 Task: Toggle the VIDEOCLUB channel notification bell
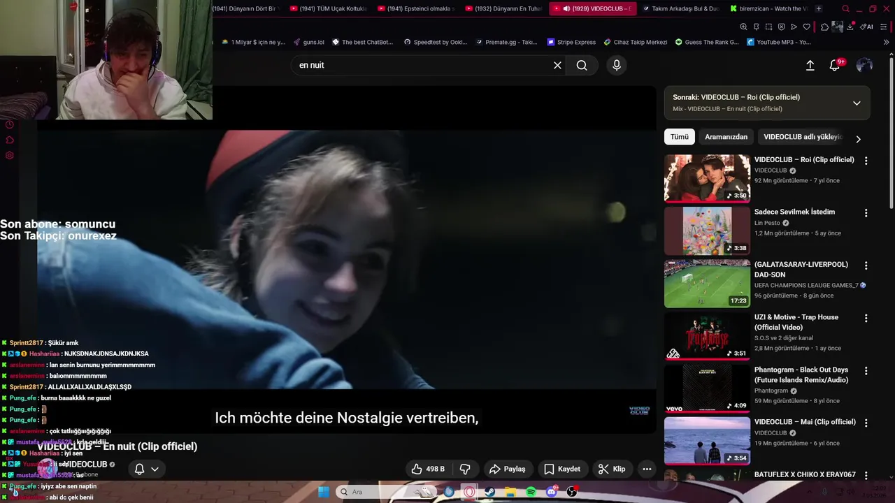pos(139,469)
